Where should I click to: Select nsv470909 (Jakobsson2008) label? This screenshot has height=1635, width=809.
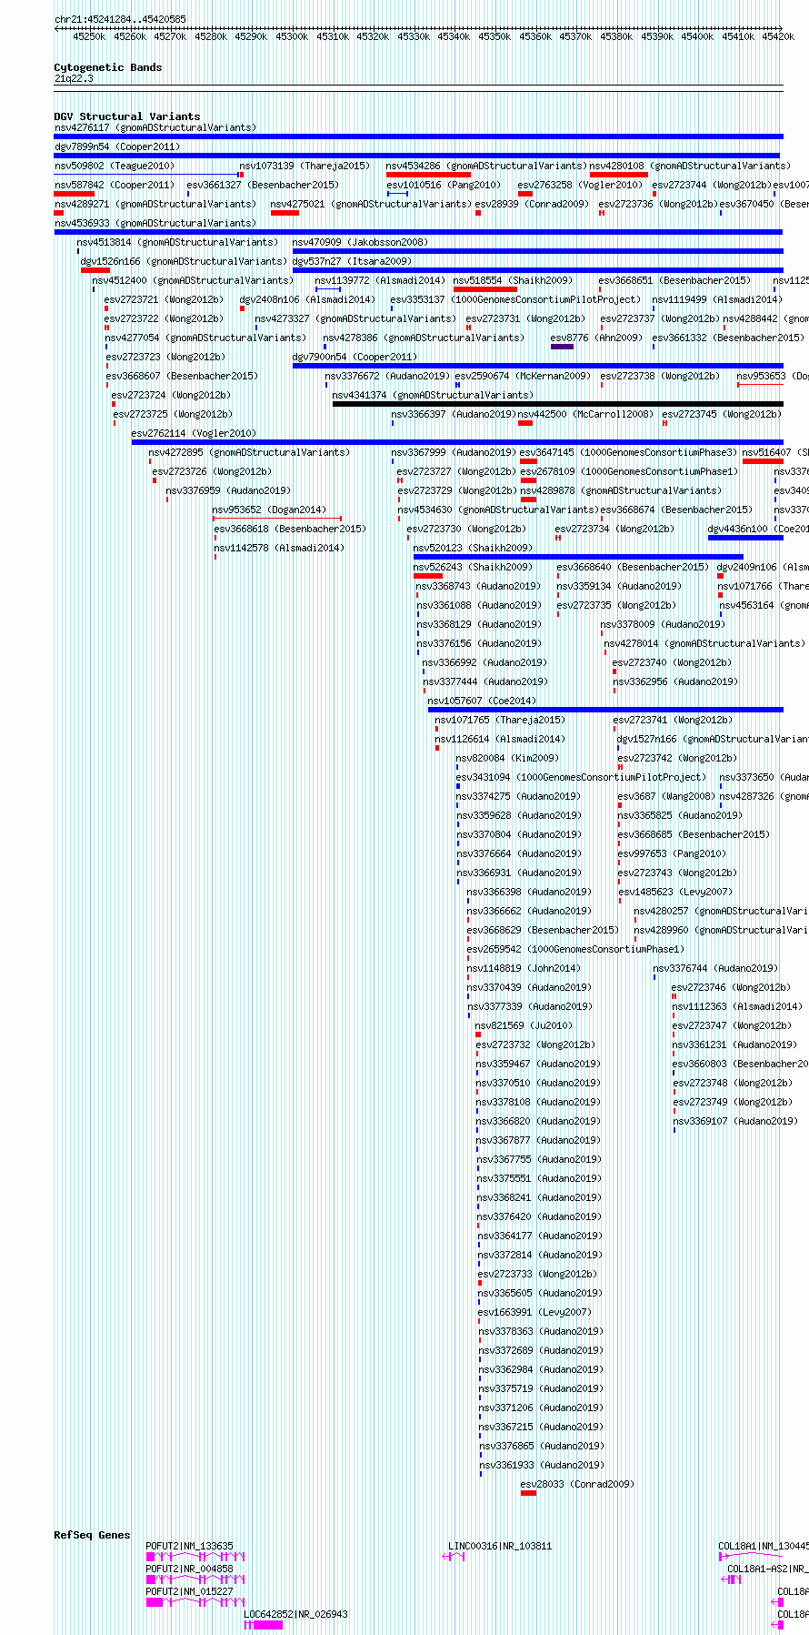[x=360, y=242]
